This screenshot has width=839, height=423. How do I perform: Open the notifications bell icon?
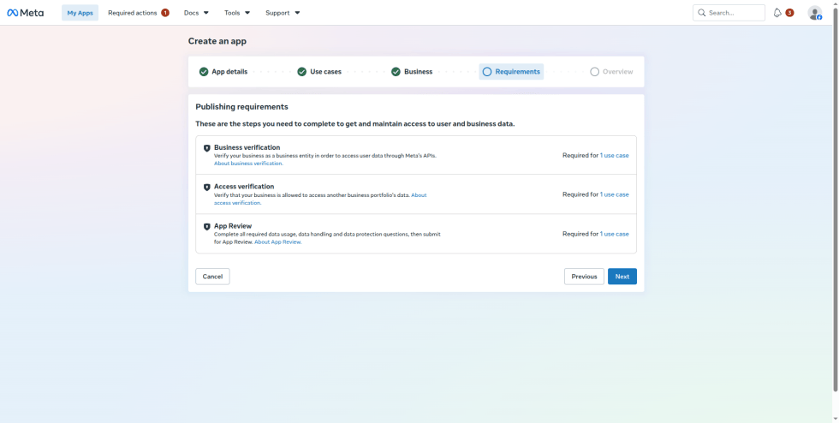777,13
